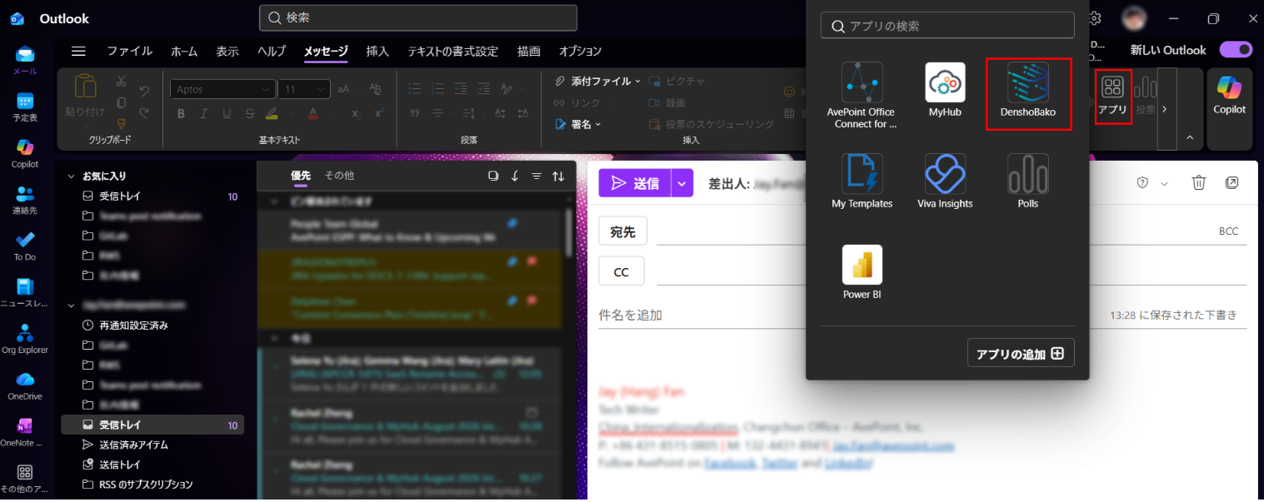The height and width of the screenshot is (502, 1264).
Task: Discard draft with the trash icon
Action: [x=1198, y=183]
